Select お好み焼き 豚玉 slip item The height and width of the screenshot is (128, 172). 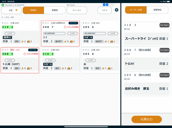pyautogui.click(x=147, y=89)
